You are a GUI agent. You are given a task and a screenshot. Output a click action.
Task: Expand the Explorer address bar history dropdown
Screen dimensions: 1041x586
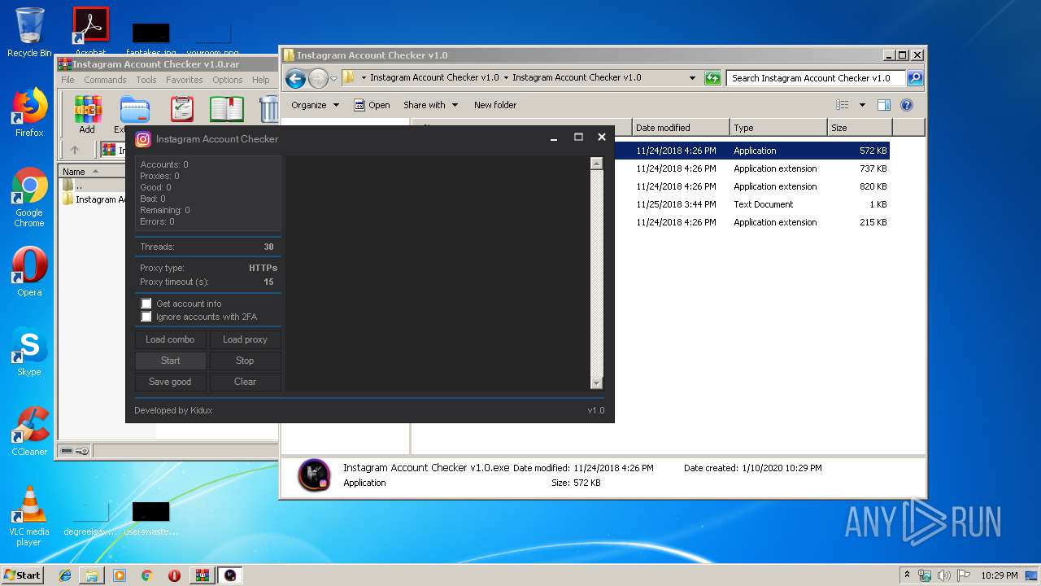point(692,78)
